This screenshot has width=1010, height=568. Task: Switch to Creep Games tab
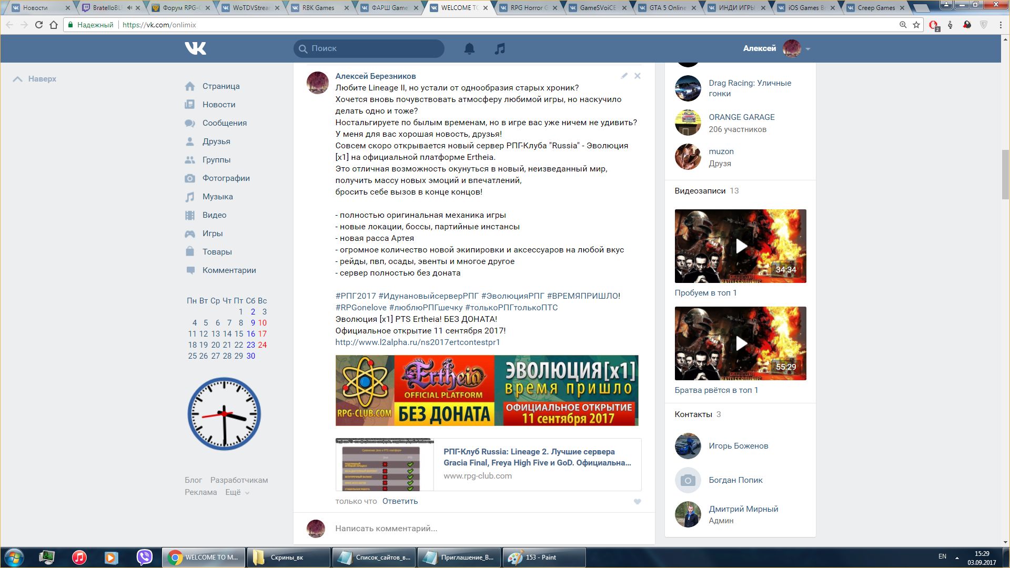click(876, 8)
